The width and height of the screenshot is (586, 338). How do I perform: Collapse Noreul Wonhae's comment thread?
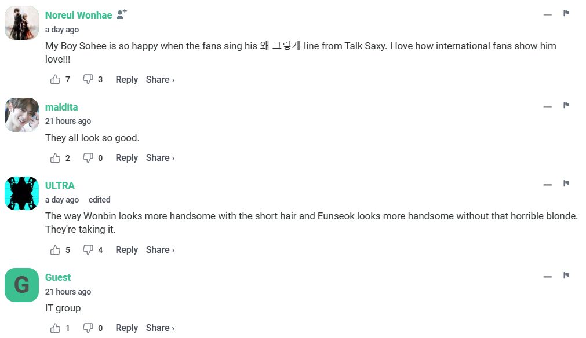pos(547,14)
